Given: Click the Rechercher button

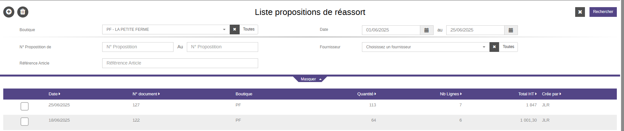Looking at the screenshot, I should [x=603, y=12].
